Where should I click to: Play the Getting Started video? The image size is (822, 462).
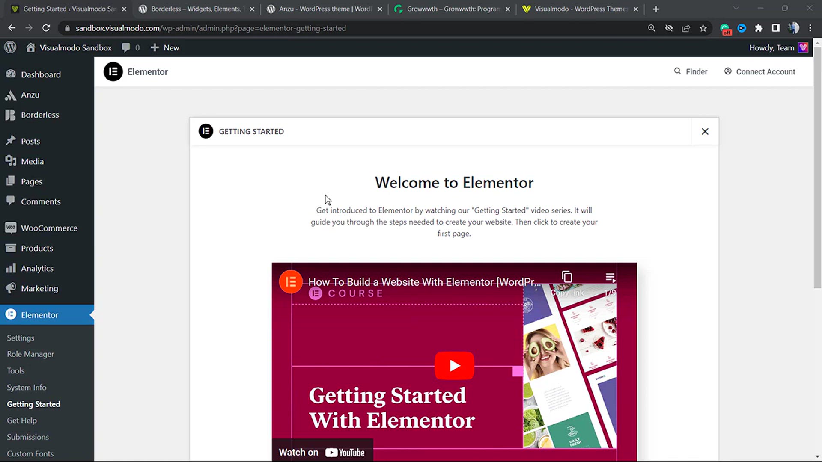click(454, 365)
